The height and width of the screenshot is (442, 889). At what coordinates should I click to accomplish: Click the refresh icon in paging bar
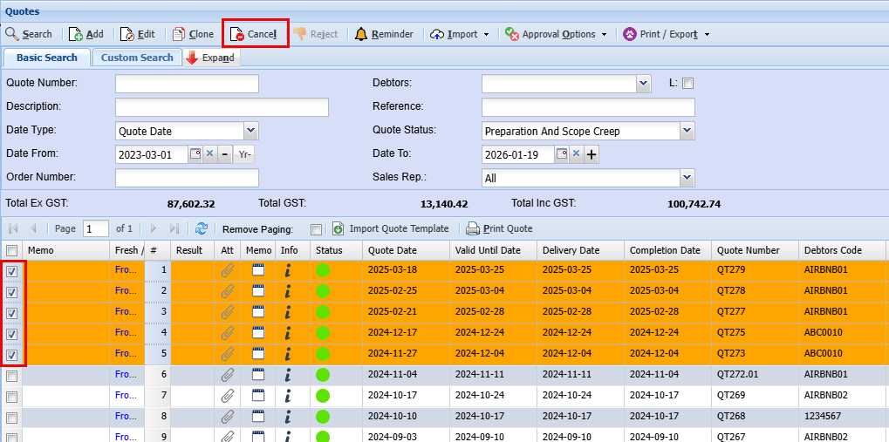pyautogui.click(x=201, y=228)
